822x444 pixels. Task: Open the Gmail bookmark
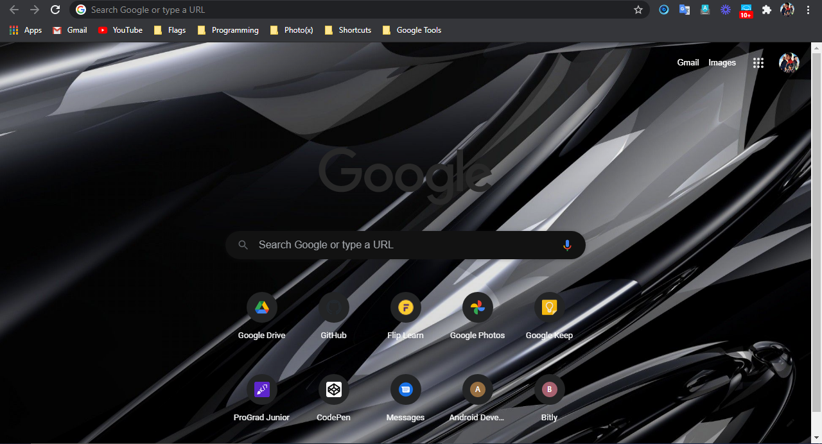point(70,30)
